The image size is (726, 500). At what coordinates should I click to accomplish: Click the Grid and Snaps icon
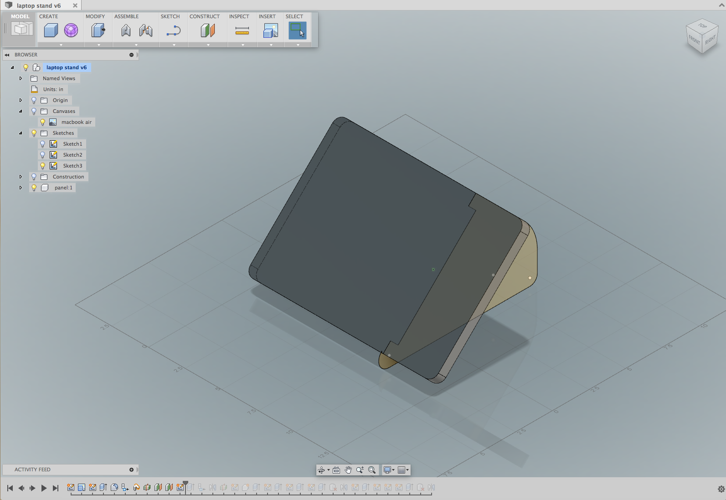(x=402, y=470)
